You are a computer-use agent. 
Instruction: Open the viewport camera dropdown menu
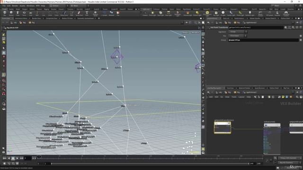(x=195, y=33)
